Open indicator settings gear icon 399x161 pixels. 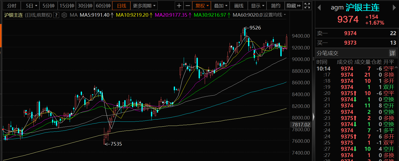(x=65, y=15)
